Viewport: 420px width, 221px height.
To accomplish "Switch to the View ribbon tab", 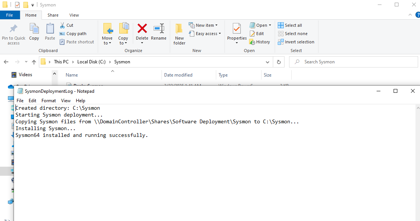I will click(x=74, y=15).
